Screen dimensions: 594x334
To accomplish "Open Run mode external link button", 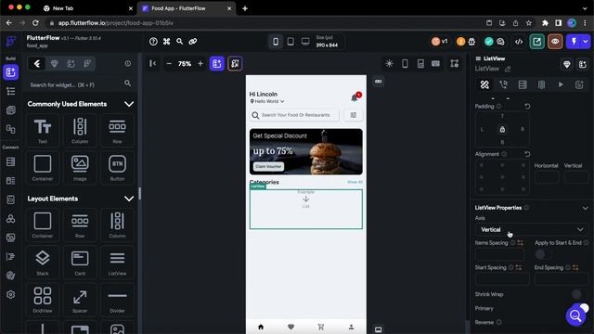I will pyautogui.click(x=536, y=42).
